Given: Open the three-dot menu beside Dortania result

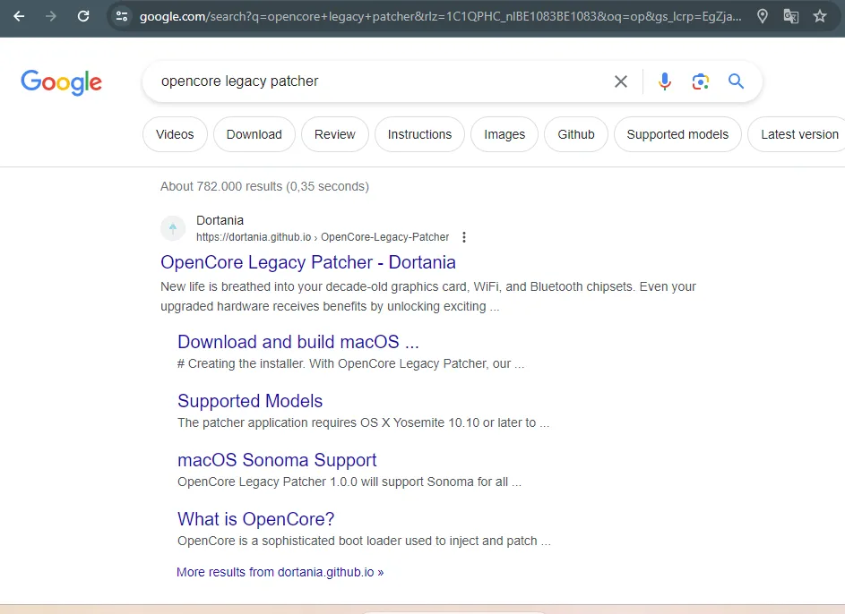Looking at the screenshot, I should [464, 237].
